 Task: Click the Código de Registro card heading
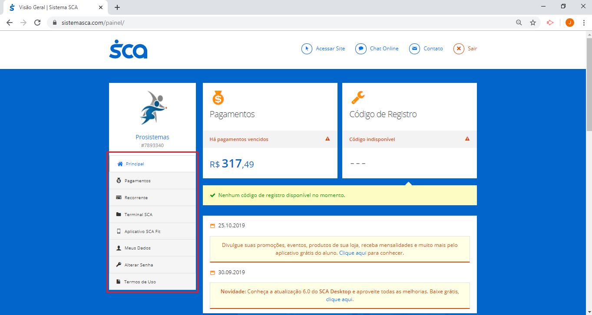[383, 115]
